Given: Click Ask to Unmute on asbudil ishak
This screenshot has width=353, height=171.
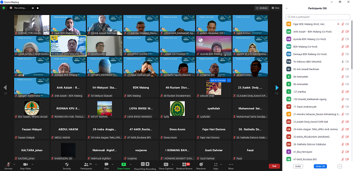Looking at the screenshot, I should click(218, 80).
